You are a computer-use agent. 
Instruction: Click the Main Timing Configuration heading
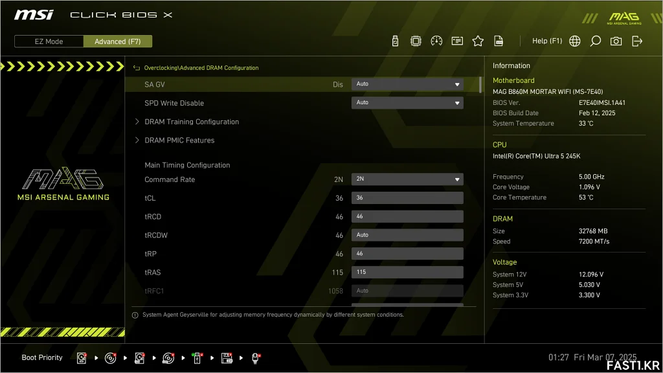(x=187, y=165)
